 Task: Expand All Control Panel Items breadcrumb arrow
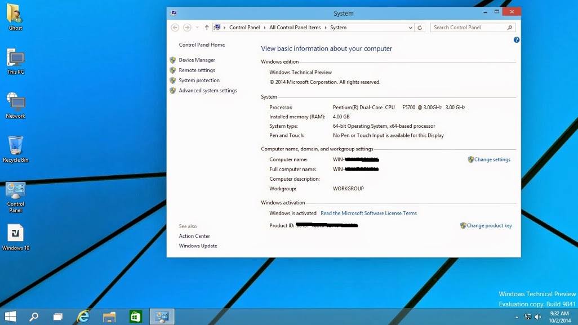pyautogui.click(x=326, y=28)
